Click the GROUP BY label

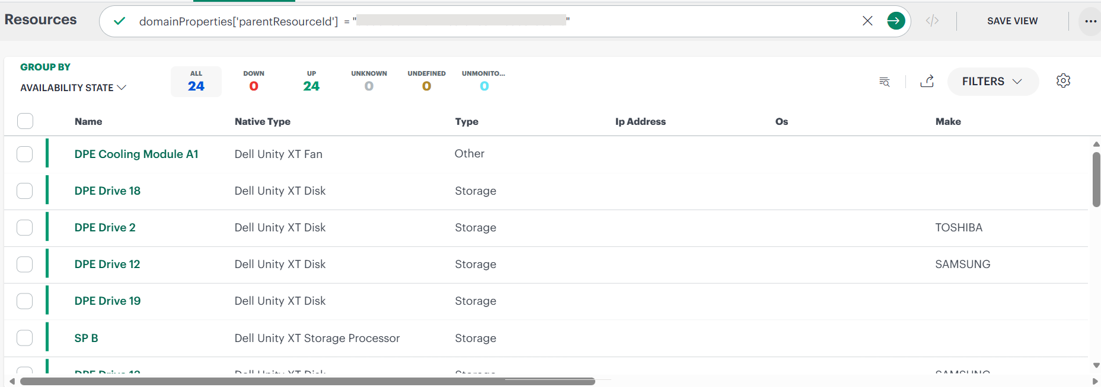click(45, 67)
